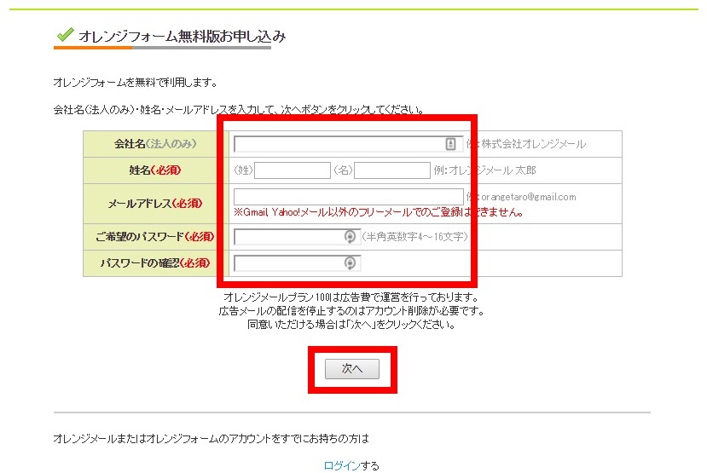Image resolution: width=707 pixels, height=473 pixels.
Task: Click the 例:株式会社オレンジメール example text
Action: [530, 144]
